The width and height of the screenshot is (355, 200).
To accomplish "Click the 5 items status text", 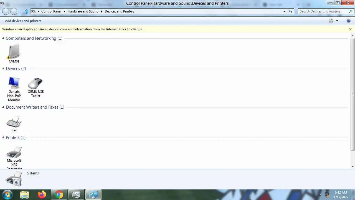I will 33,173.
